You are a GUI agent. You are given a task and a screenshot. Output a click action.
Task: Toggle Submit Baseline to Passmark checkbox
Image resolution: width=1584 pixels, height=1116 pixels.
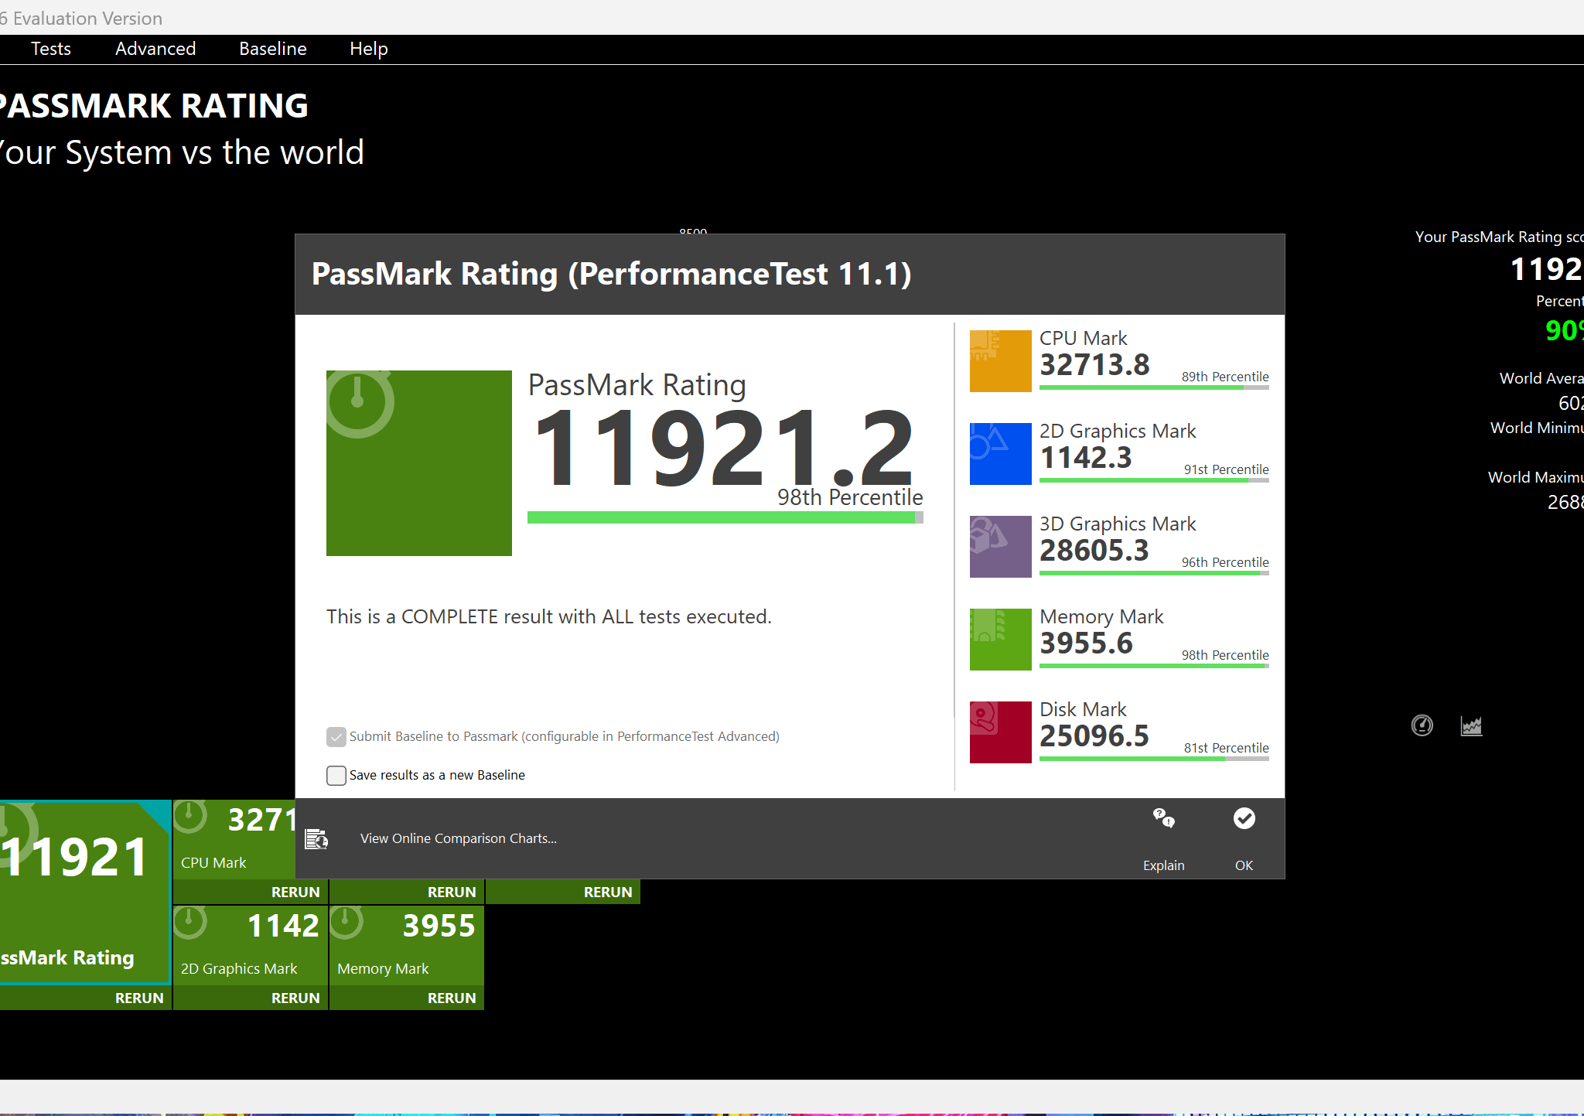(336, 737)
